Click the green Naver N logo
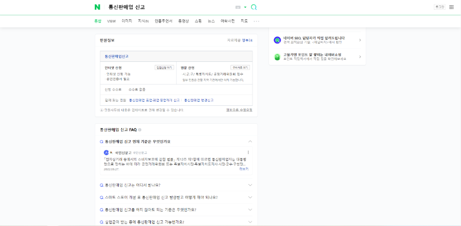 pos(97,7)
